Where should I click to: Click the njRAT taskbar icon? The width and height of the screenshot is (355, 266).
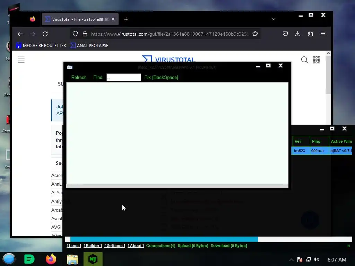pyautogui.click(x=93, y=259)
